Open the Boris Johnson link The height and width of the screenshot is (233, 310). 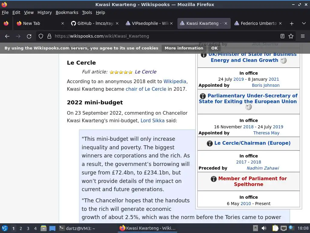click(265, 85)
